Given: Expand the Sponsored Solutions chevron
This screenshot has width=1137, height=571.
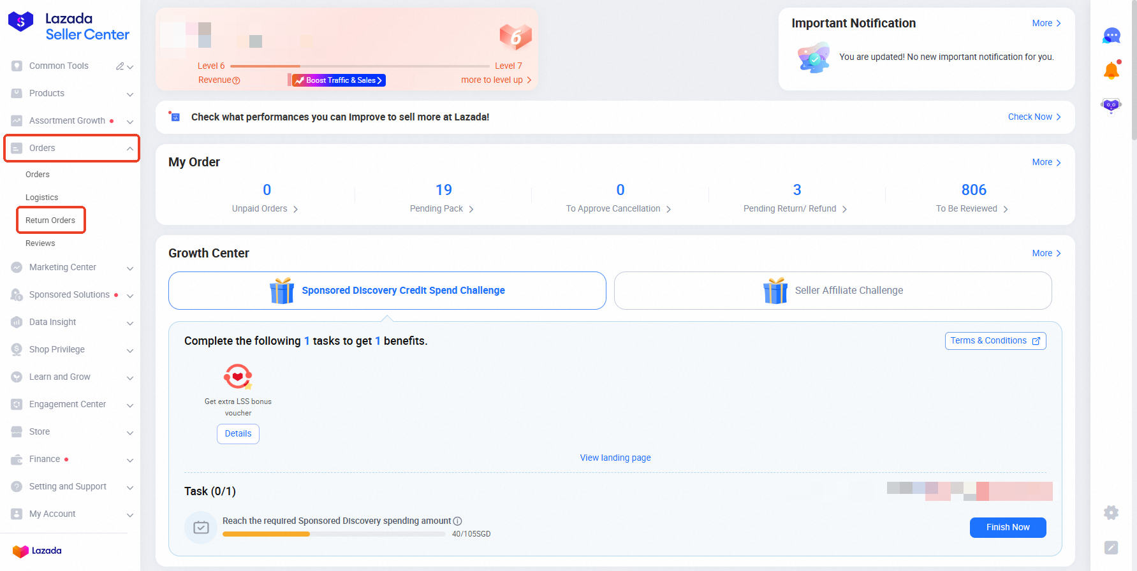Looking at the screenshot, I should click(130, 296).
